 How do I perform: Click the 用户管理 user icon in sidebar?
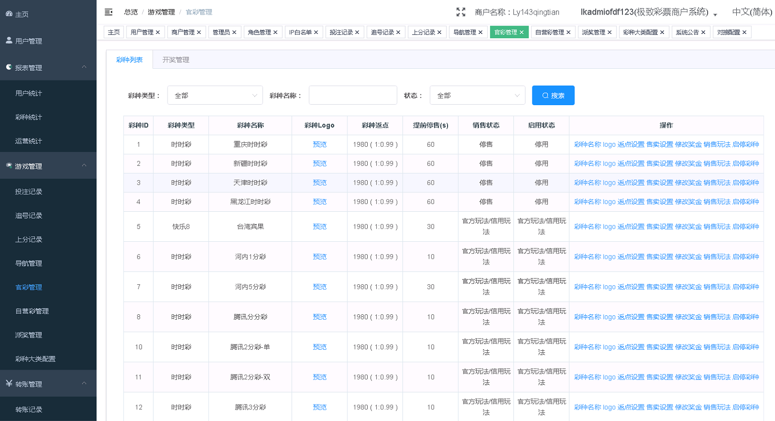click(x=9, y=41)
